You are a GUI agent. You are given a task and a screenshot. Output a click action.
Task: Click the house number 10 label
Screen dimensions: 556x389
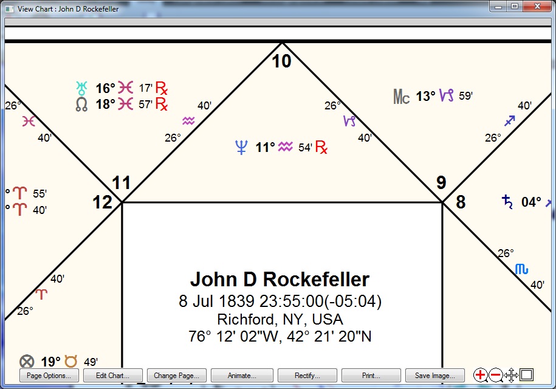(x=281, y=61)
